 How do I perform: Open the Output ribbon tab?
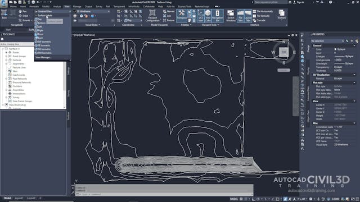(x=88, y=7)
